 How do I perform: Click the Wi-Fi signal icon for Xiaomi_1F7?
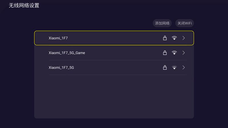174,38
